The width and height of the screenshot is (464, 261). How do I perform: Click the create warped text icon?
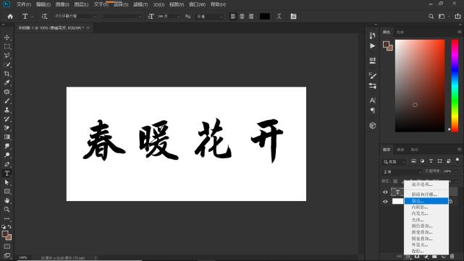279,17
